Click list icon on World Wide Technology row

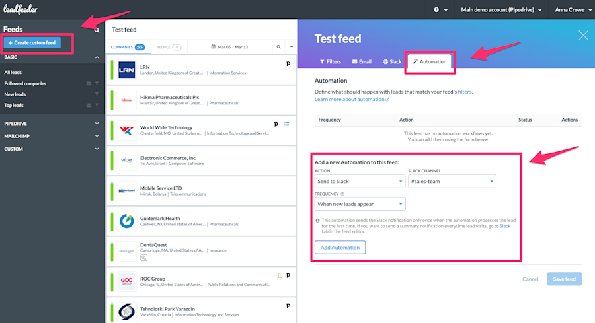(x=286, y=124)
